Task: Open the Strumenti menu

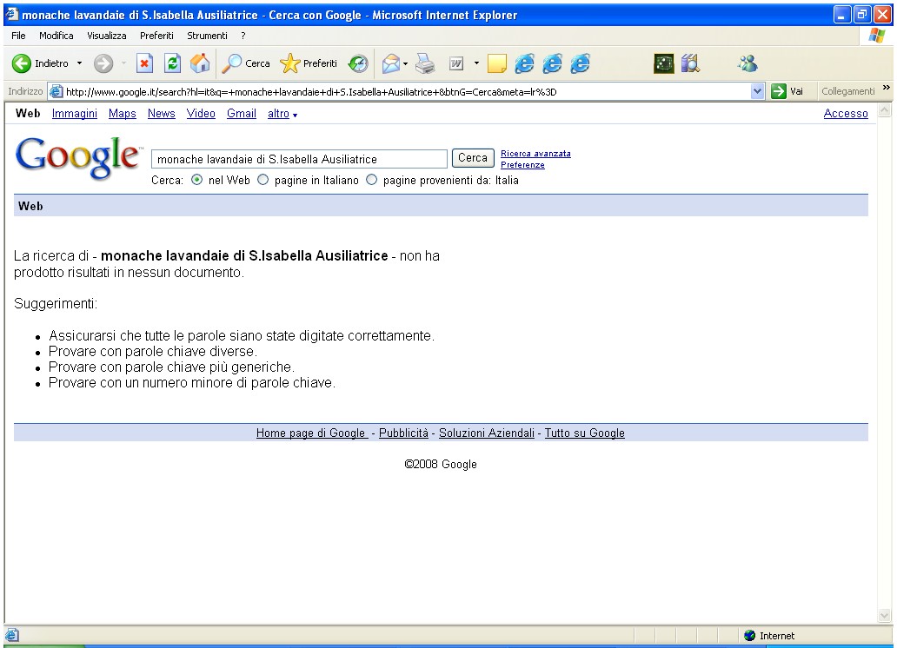Action: [x=207, y=36]
